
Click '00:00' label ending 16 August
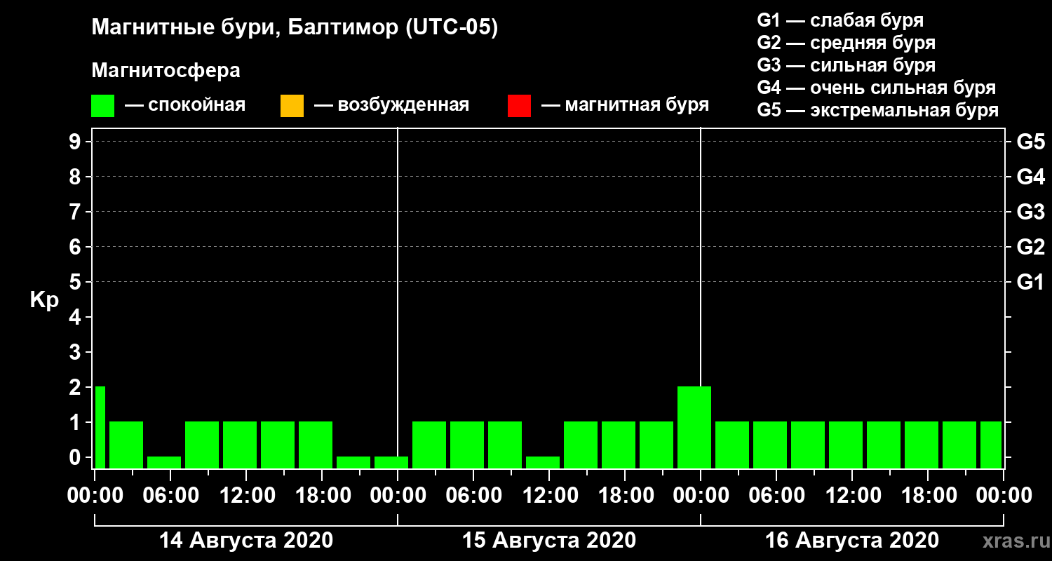coord(1004,496)
